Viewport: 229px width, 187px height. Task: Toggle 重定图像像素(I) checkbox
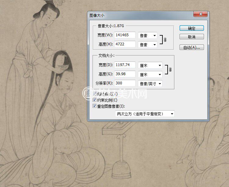pyautogui.click(x=94, y=106)
